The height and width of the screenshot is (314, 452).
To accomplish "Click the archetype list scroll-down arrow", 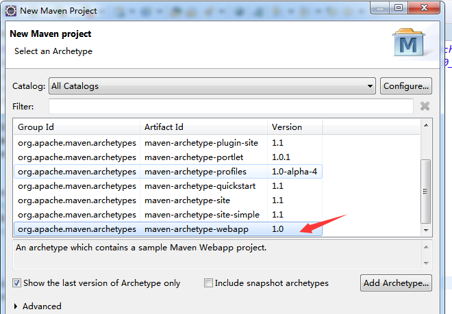I will pyautogui.click(x=426, y=230).
